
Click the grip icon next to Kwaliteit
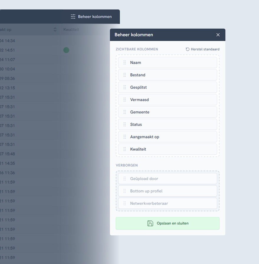125,149
